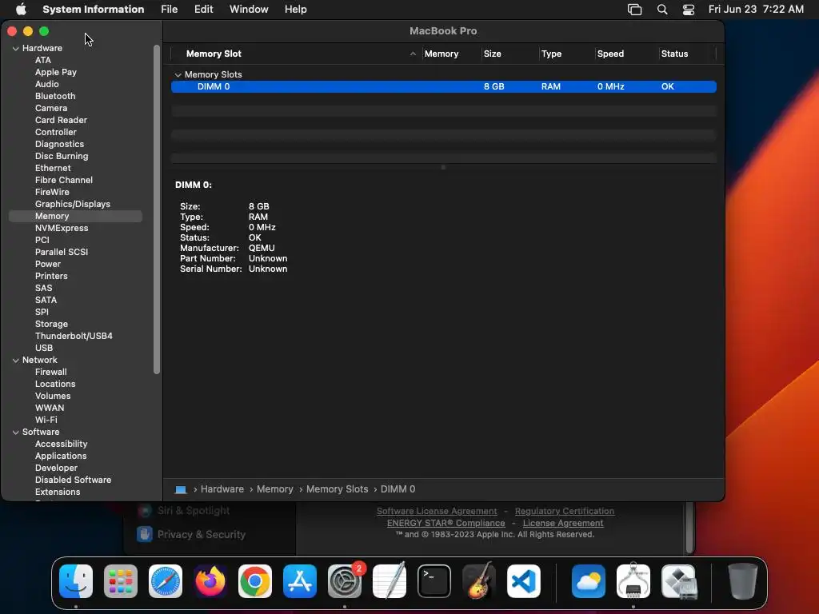Open Launchpad in the dock
This screenshot has height=614, width=819.
121,581
